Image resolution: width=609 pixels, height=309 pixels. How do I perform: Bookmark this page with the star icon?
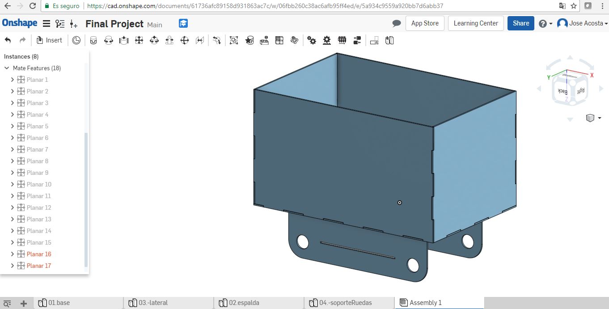(x=574, y=6)
